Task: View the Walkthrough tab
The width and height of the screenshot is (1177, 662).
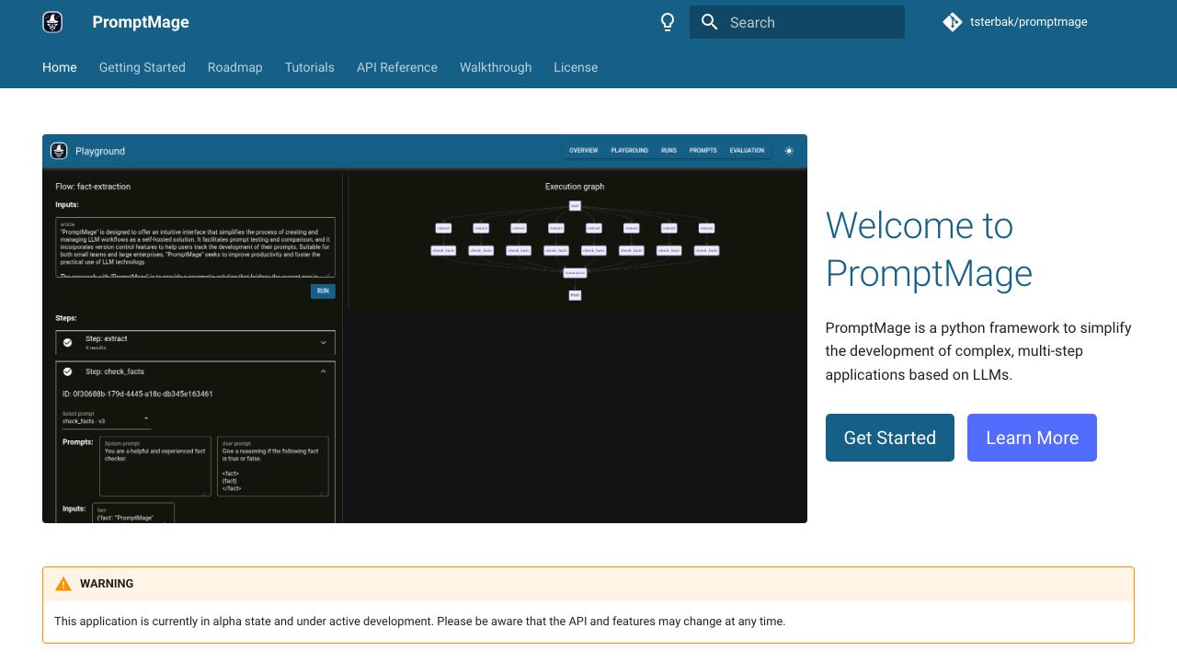Action: coord(496,67)
